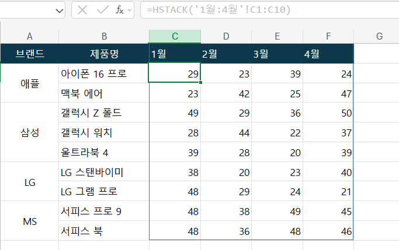Click the 울트라북 4 product cell

(x=104, y=152)
